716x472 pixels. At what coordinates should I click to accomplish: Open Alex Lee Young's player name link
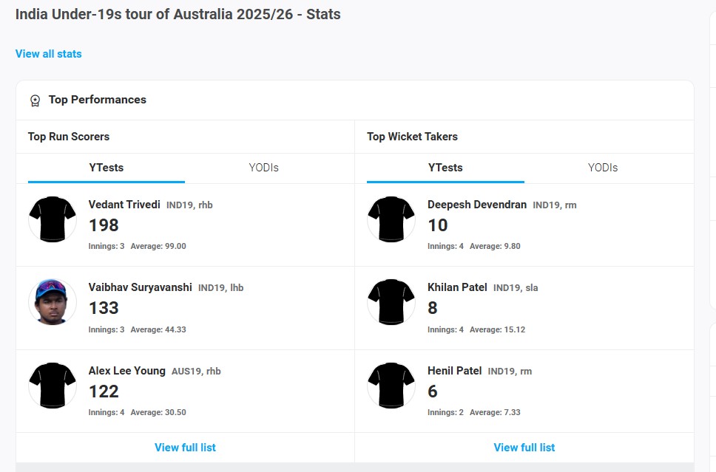127,371
